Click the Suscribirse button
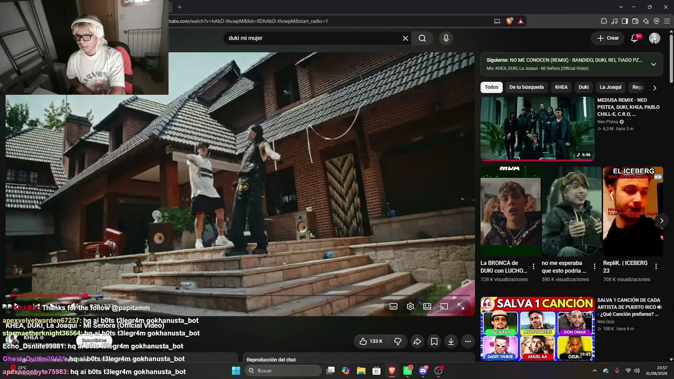This screenshot has width=674, height=379. [x=94, y=341]
